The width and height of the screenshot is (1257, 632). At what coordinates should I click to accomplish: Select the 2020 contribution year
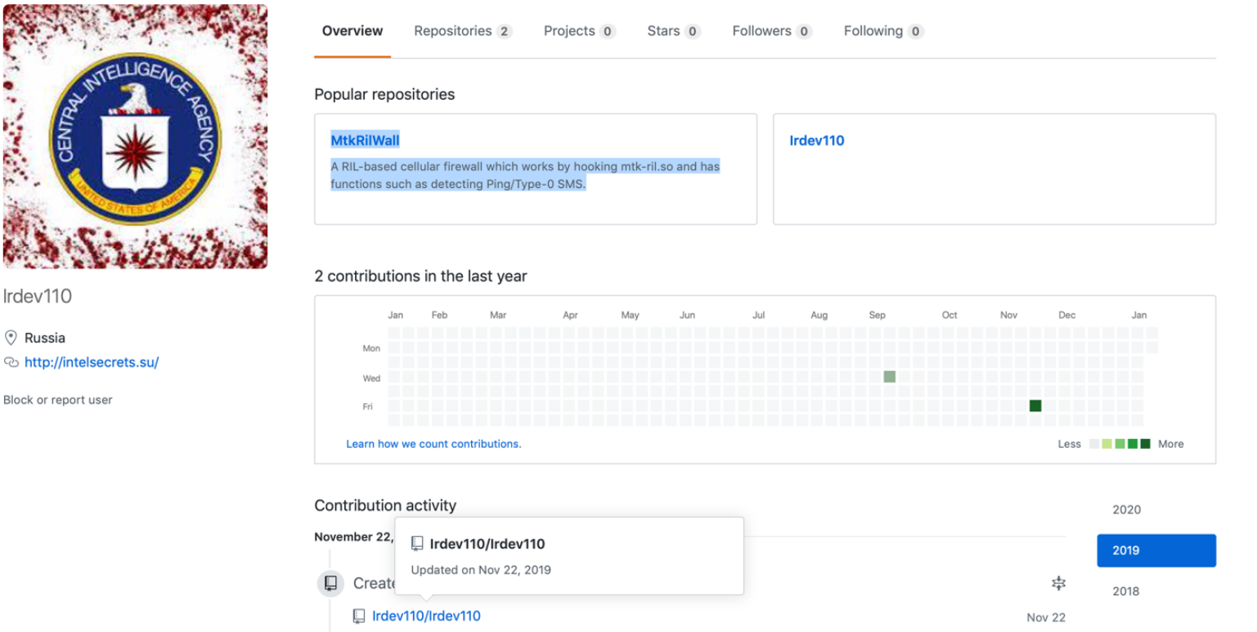pos(1156,509)
